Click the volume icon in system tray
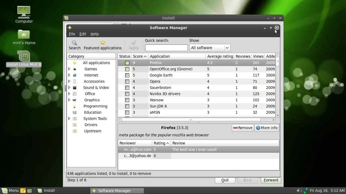The image size is (346, 194). pyautogui.click(x=299, y=190)
